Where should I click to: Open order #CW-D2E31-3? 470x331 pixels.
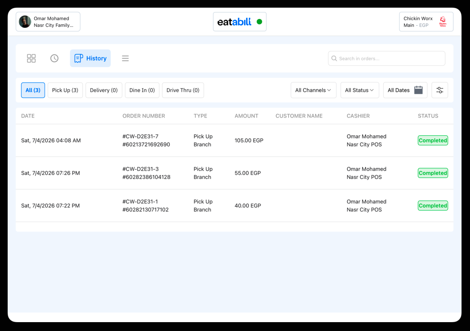click(234, 173)
